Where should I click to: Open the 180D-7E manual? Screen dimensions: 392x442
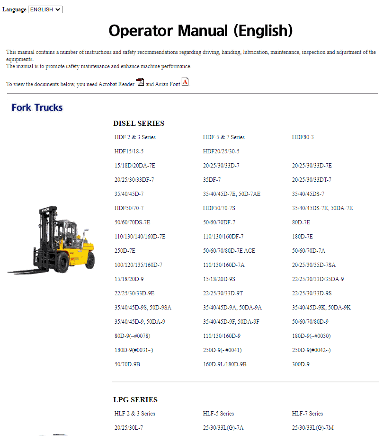(x=303, y=237)
